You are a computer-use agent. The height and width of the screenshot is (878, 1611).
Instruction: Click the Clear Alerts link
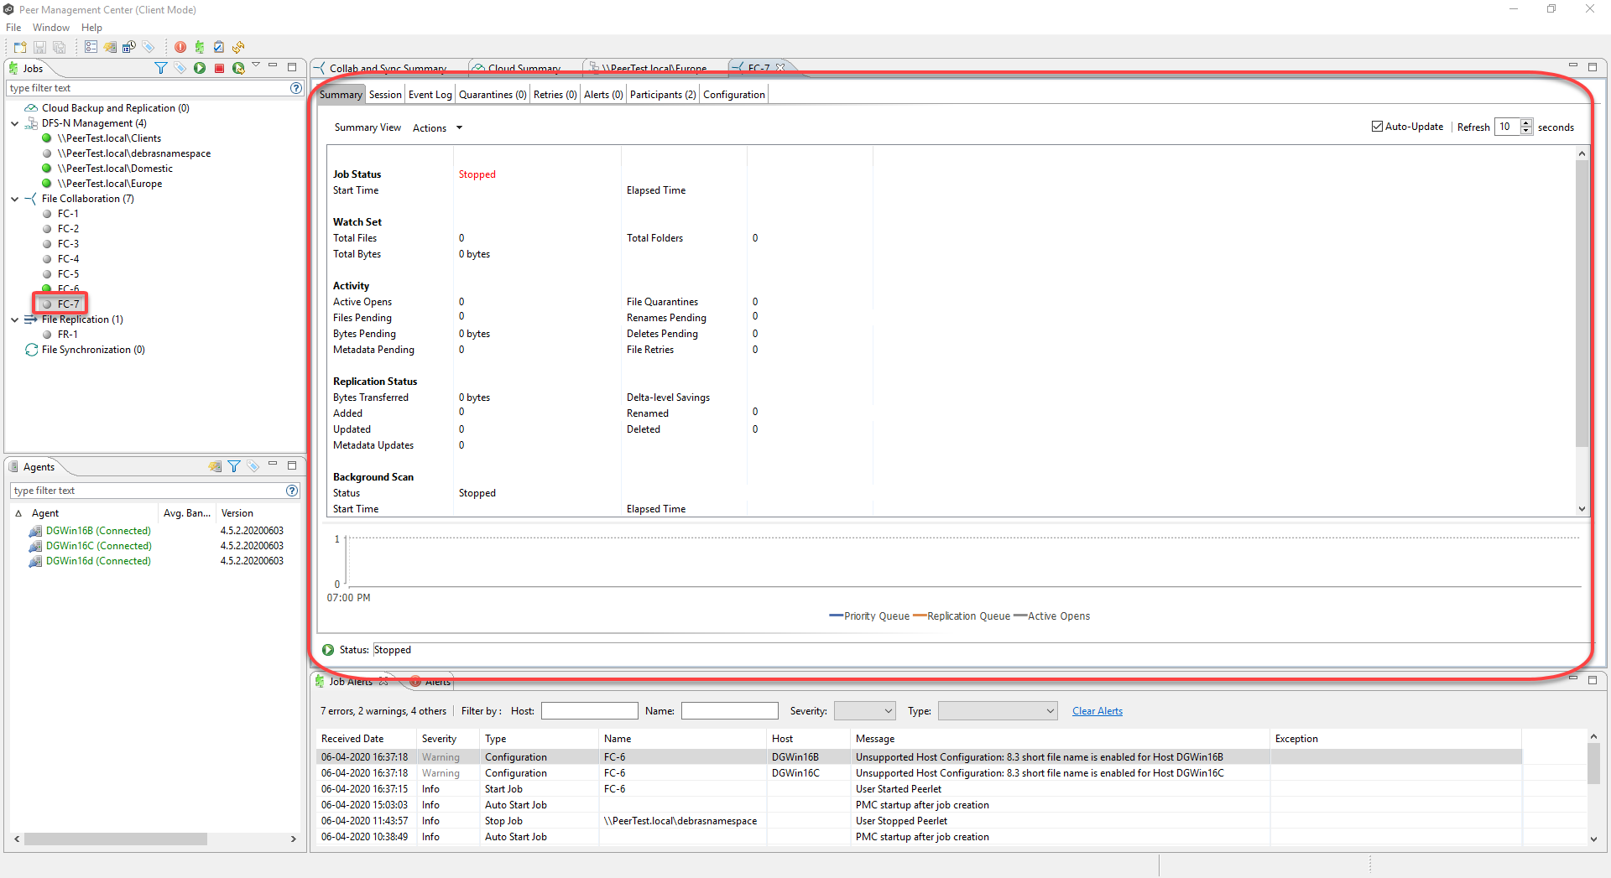pyautogui.click(x=1097, y=710)
